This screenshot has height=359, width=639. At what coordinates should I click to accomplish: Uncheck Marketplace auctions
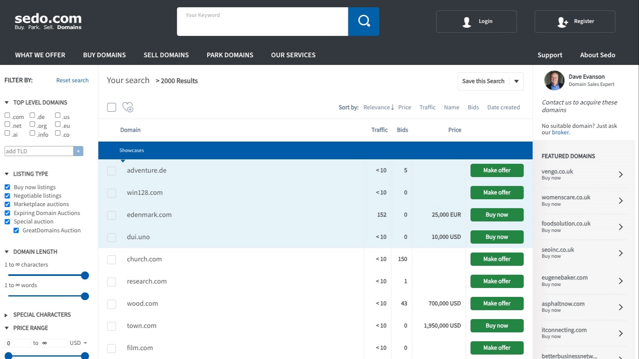click(x=7, y=204)
